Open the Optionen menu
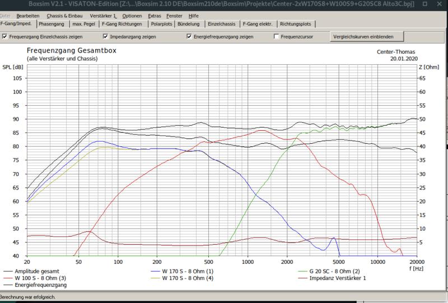The width and height of the screenshot is (448, 303). [x=132, y=16]
